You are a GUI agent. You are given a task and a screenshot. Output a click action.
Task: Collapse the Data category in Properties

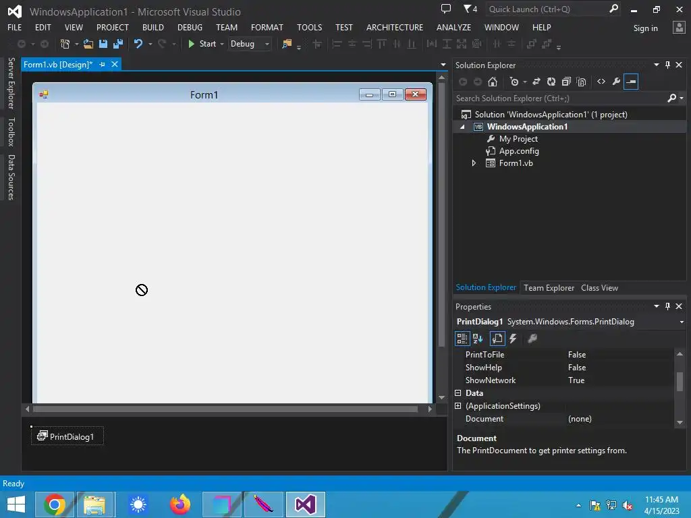tap(458, 393)
